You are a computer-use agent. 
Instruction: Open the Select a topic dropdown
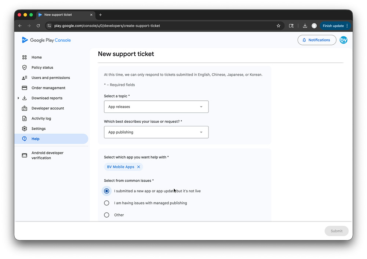156,107
